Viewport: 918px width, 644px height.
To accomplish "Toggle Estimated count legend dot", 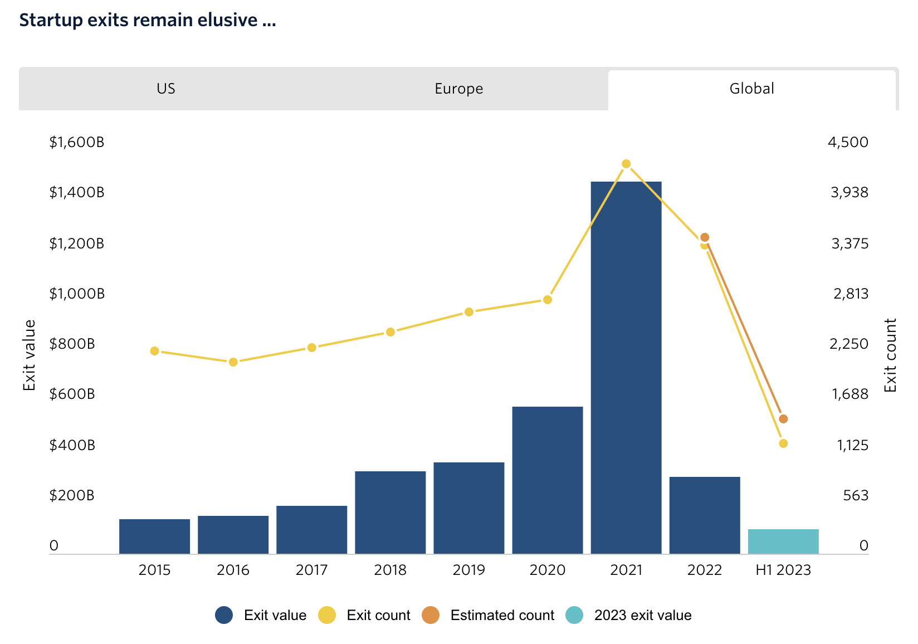I will tap(431, 615).
